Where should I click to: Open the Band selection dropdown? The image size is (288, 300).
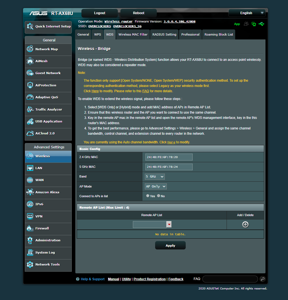pyautogui.click(x=155, y=176)
